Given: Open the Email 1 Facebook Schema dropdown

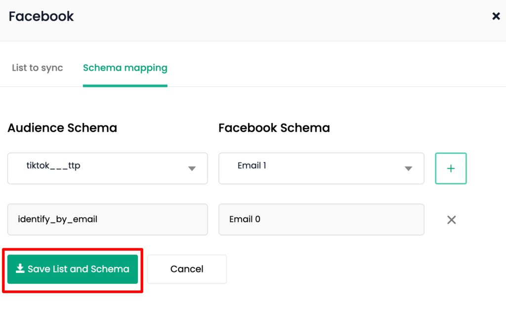Looking at the screenshot, I should coord(321,168).
